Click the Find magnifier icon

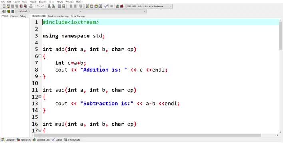tap(49, 6)
